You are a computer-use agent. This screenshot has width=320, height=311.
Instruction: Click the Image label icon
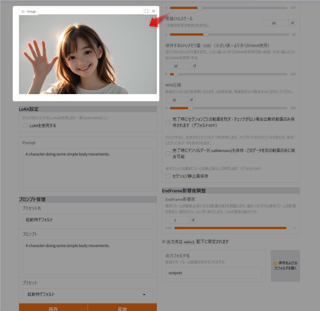(x=23, y=11)
